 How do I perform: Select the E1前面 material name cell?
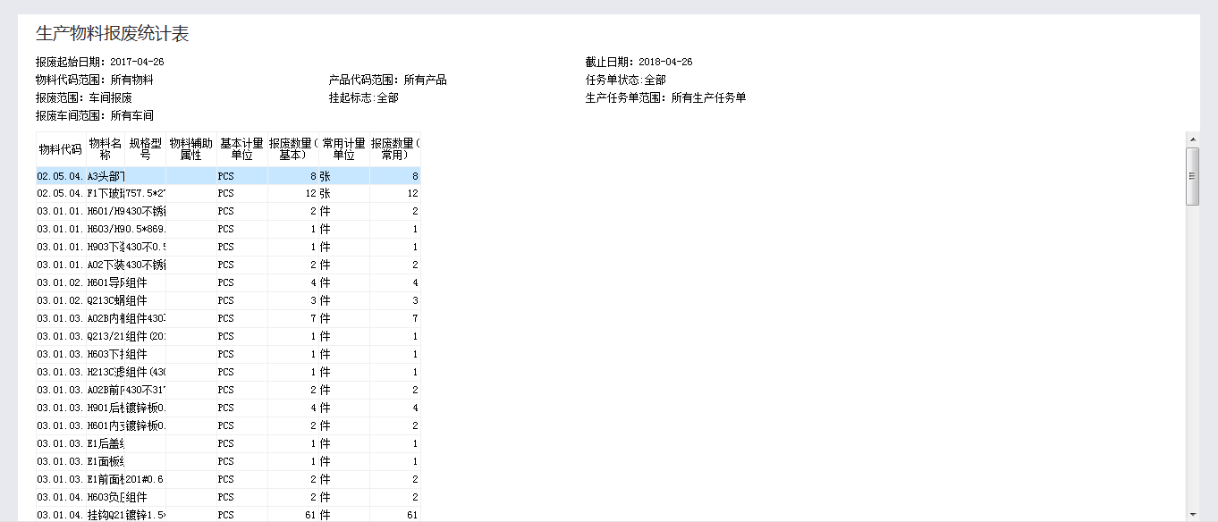point(106,479)
